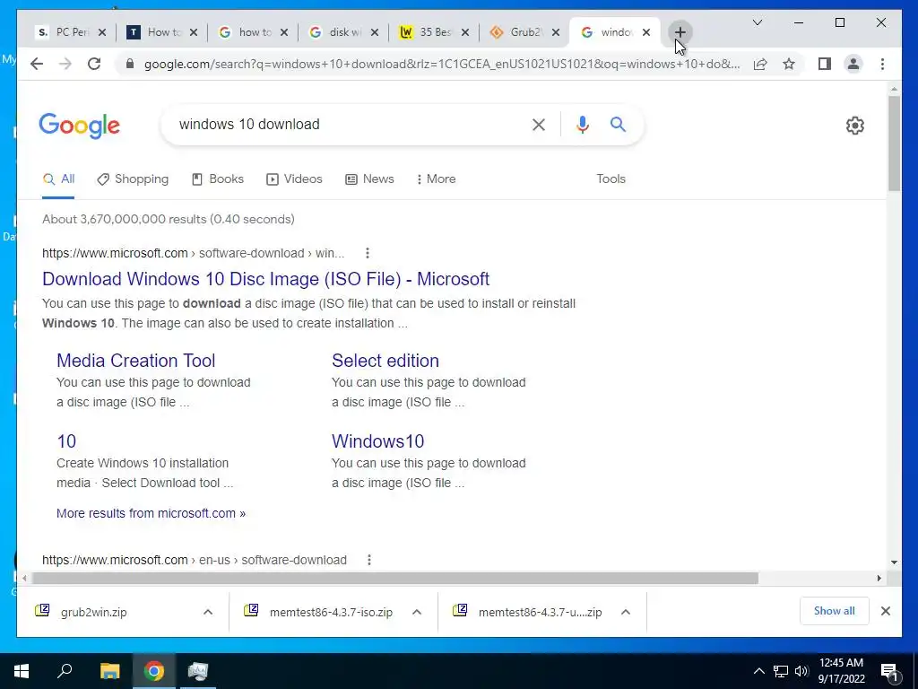Select the Shopping search filter
The height and width of the screenshot is (689, 918).
(x=133, y=179)
